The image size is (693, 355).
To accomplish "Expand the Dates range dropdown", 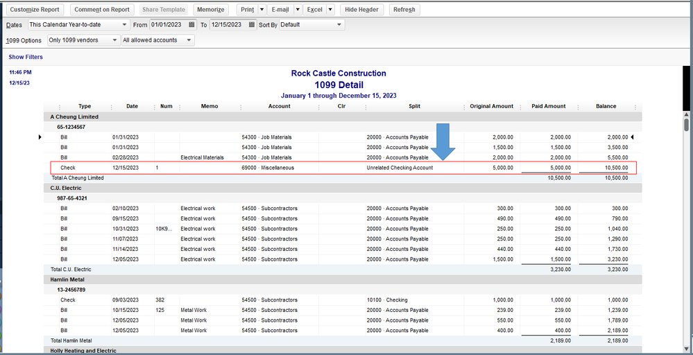I will (x=124, y=25).
